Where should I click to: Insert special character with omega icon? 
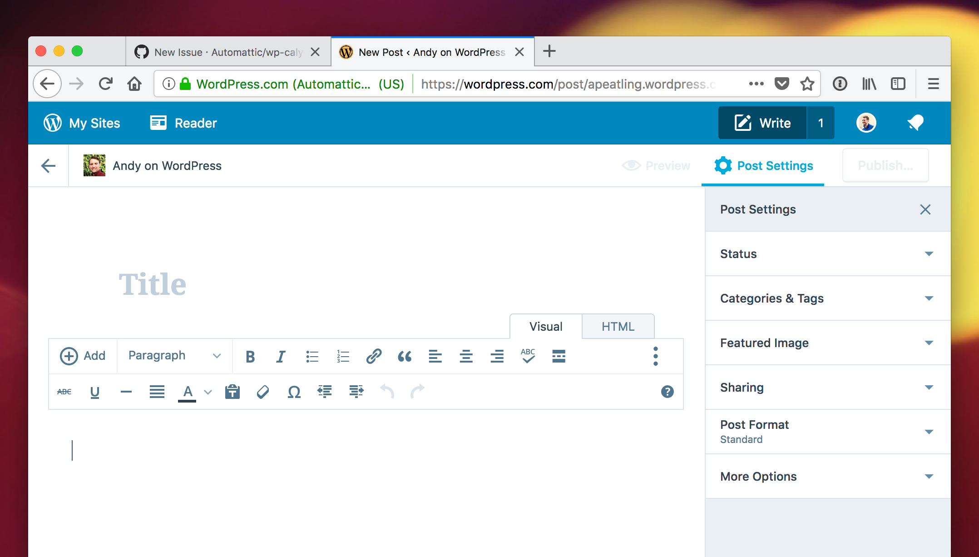pyautogui.click(x=294, y=392)
